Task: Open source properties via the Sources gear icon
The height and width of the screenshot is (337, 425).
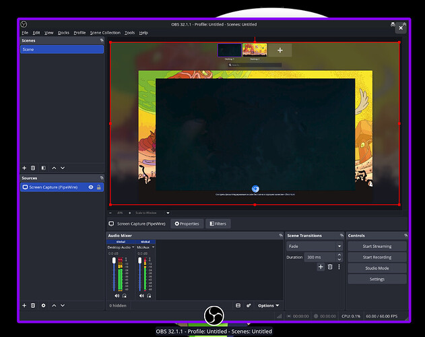Action: coord(43,305)
